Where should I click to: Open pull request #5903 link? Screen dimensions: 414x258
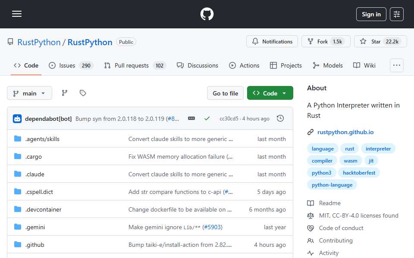click(x=212, y=227)
